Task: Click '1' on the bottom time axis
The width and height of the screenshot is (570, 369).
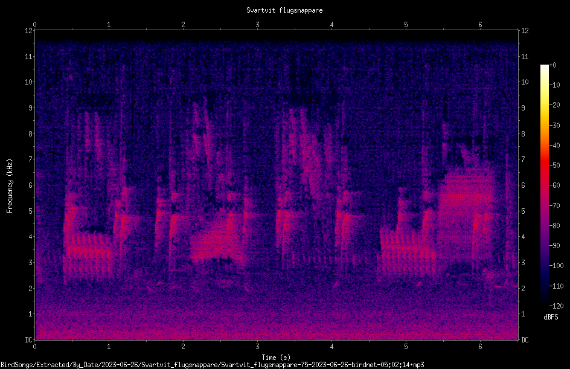Action: pos(109,347)
